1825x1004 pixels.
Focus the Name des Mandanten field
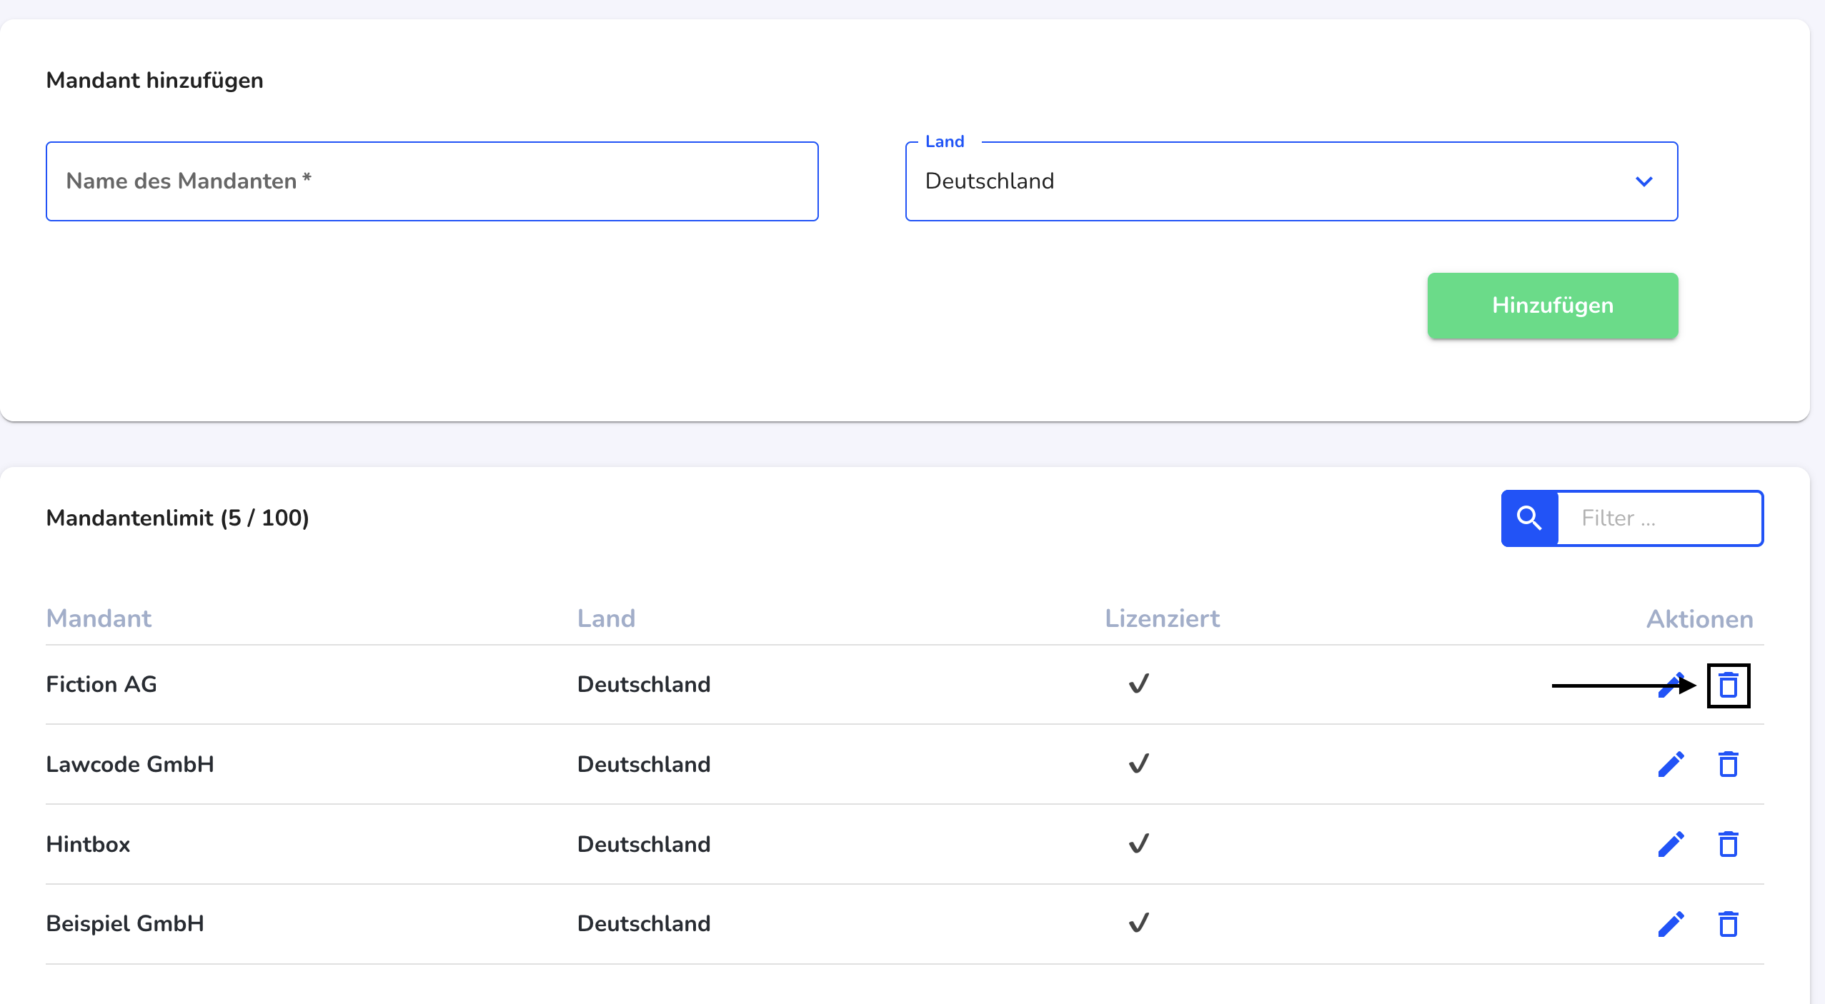[x=432, y=181]
